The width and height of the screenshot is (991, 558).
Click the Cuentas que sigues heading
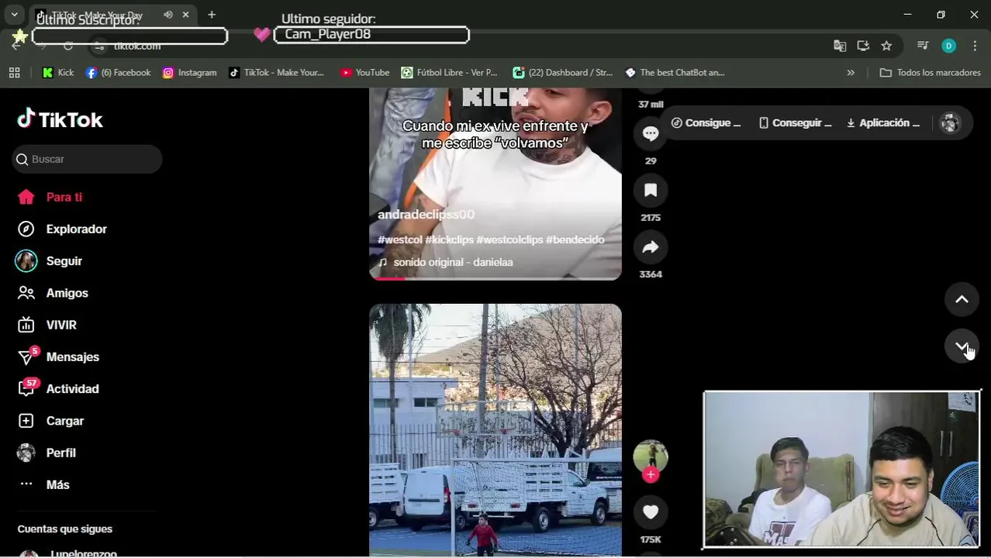click(x=65, y=529)
